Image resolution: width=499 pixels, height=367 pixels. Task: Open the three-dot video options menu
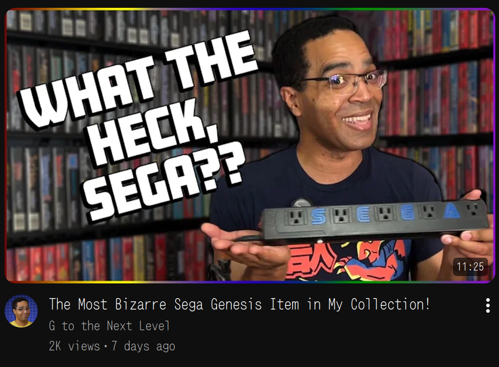[488, 305]
